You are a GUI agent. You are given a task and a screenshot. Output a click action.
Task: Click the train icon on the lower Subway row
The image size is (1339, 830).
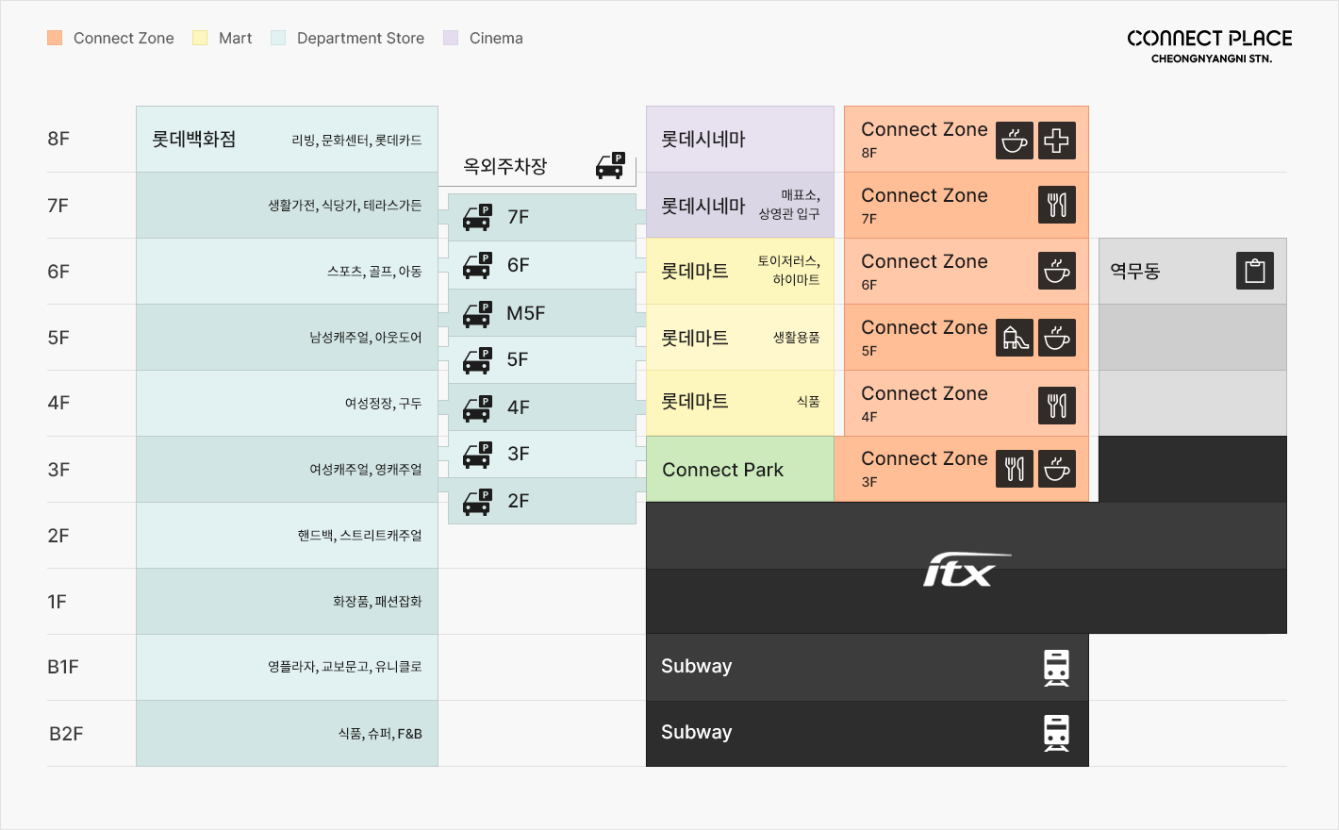click(x=1057, y=733)
